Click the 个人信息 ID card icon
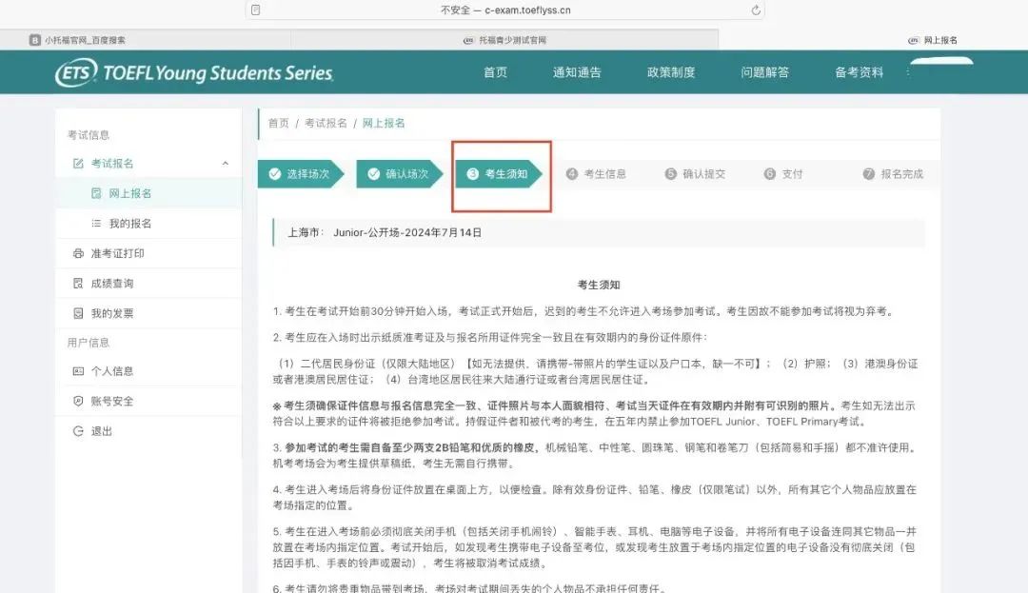Screen dimensions: 1028x593 [x=78, y=371]
